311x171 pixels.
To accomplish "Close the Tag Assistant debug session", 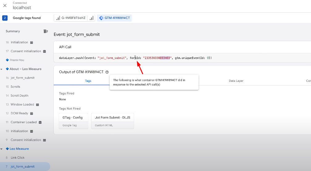I will click(5, 6).
